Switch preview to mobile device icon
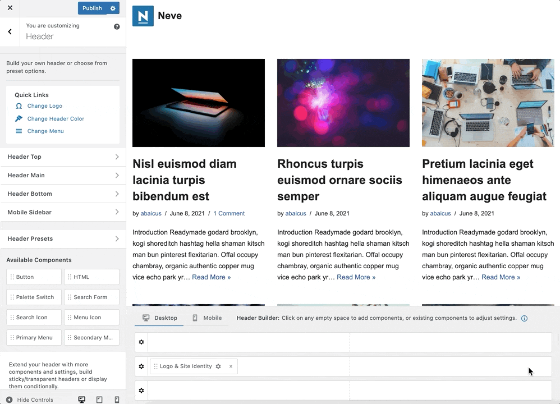Viewport: 560px width, 404px height. pyautogui.click(x=117, y=400)
